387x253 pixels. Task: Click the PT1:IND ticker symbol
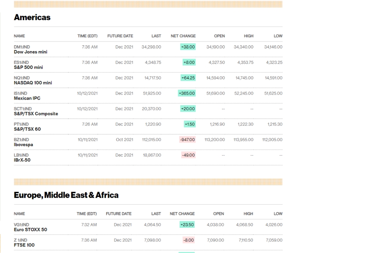pyautogui.click(x=21, y=124)
